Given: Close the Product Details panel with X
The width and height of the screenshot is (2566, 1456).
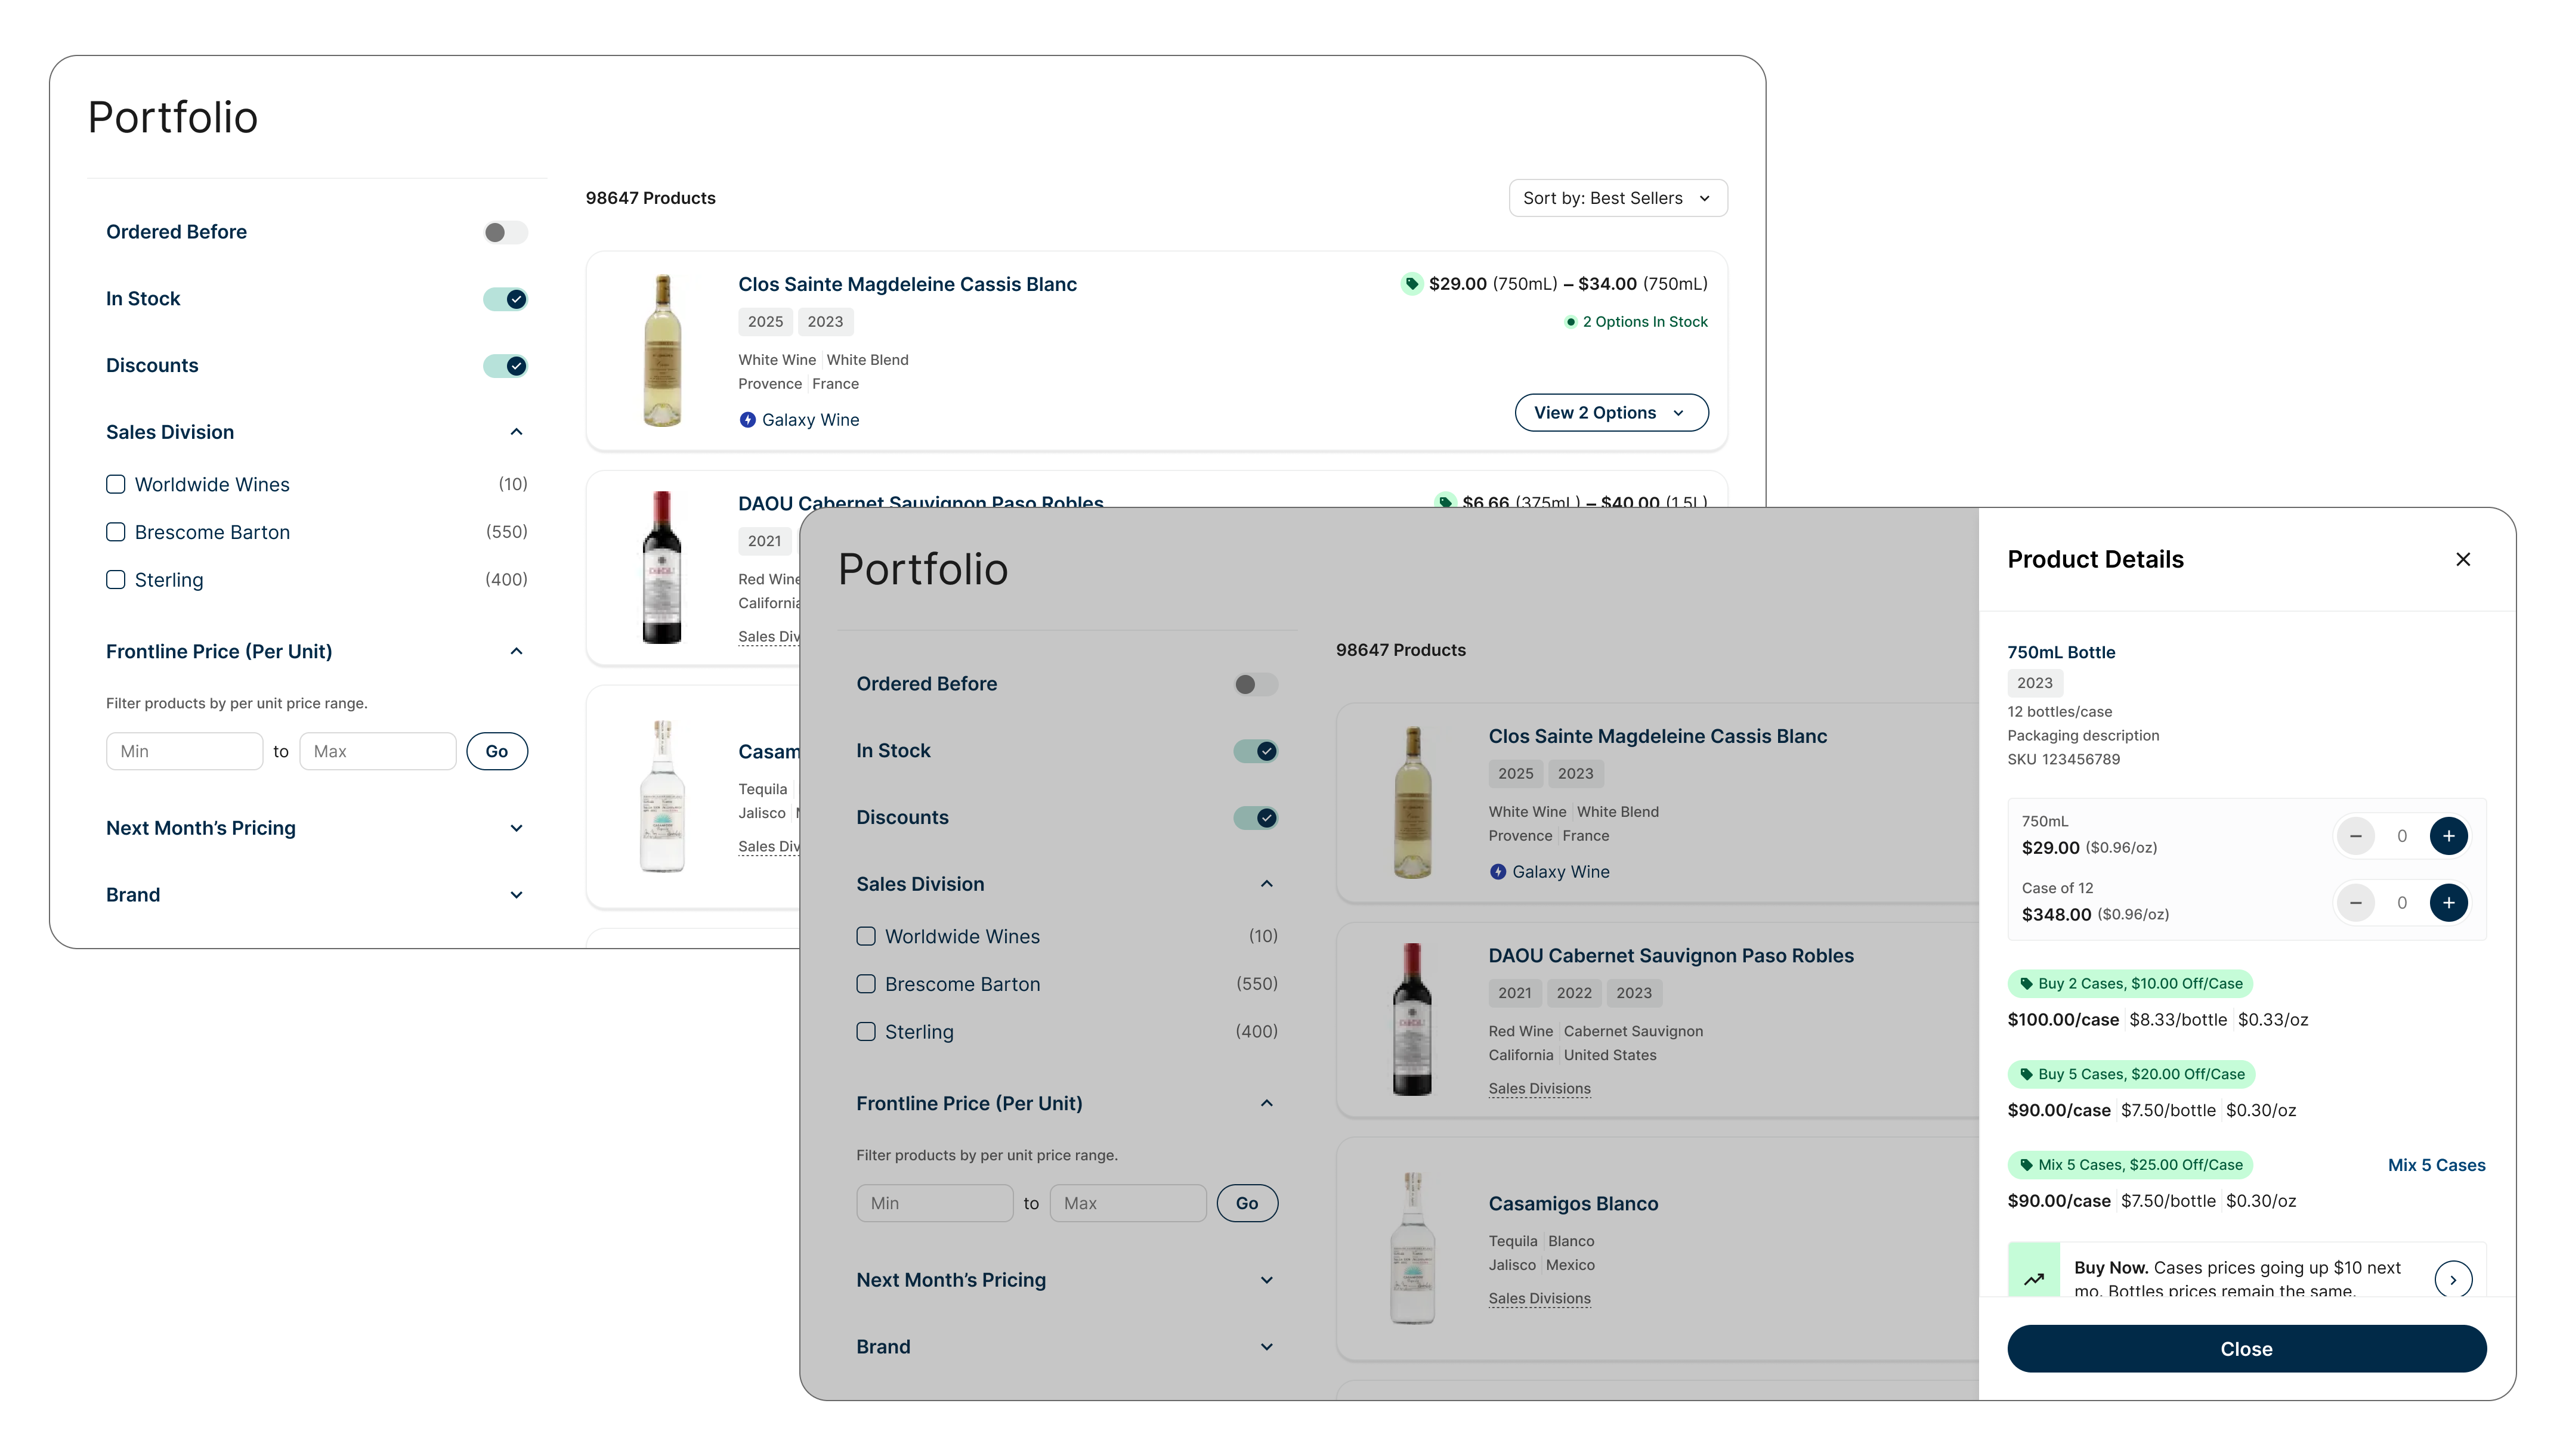Looking at the screenshot, I should tap(2462, 559).
